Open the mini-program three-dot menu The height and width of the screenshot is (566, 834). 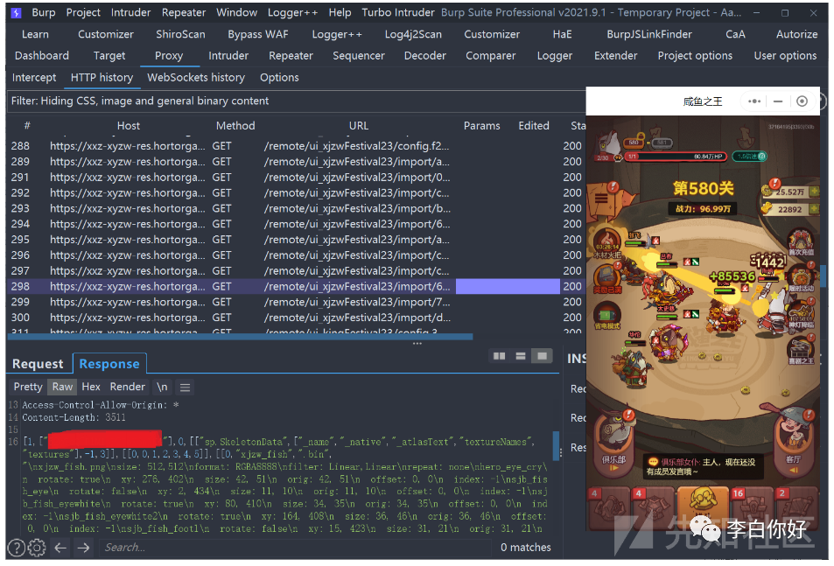point(753,101)
